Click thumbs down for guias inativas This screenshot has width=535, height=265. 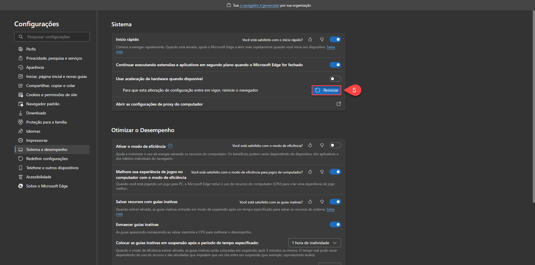click(x=322, y=202)
